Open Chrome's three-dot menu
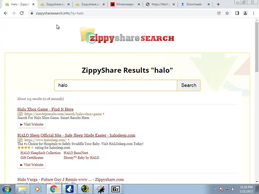This screenshot has width=259, height=194. (253, 13)
